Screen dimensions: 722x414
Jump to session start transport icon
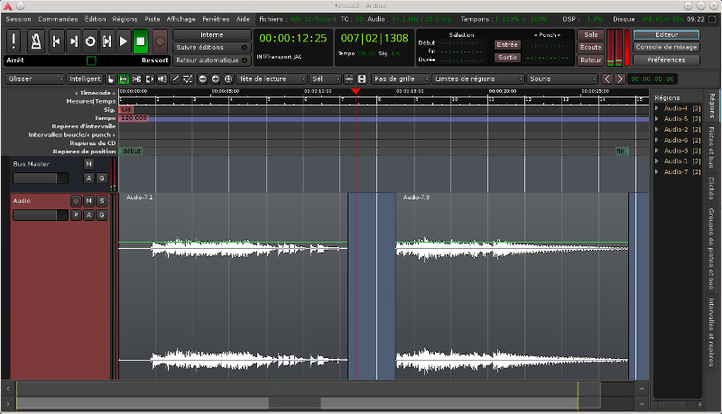point(56,41)
